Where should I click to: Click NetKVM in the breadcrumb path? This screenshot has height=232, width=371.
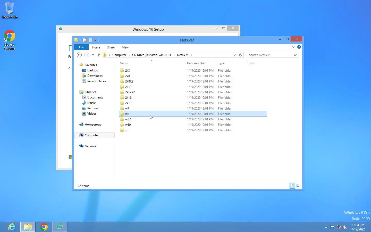click(183, 55)
